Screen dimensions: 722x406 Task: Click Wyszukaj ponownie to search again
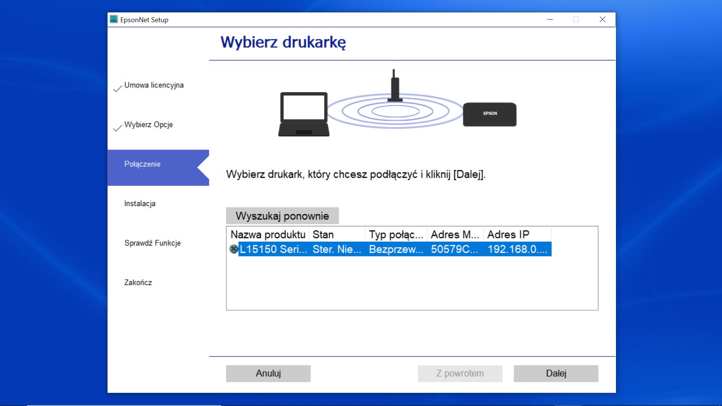[282, 215]
